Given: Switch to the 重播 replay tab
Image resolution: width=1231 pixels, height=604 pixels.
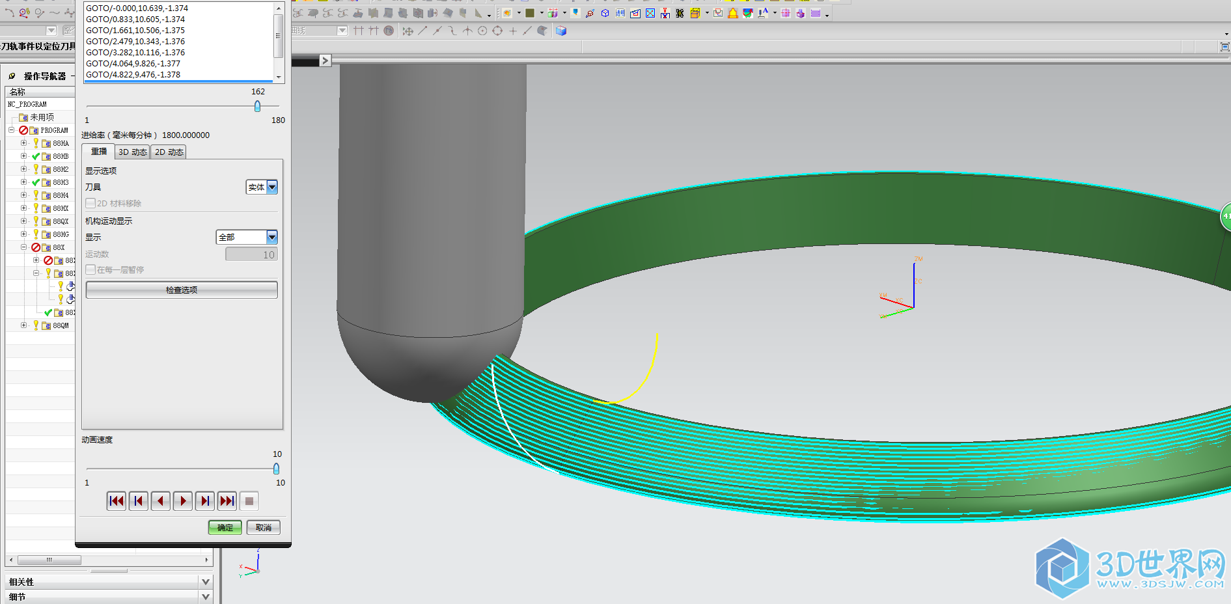Looking at the screenshot, I should 99,151.
